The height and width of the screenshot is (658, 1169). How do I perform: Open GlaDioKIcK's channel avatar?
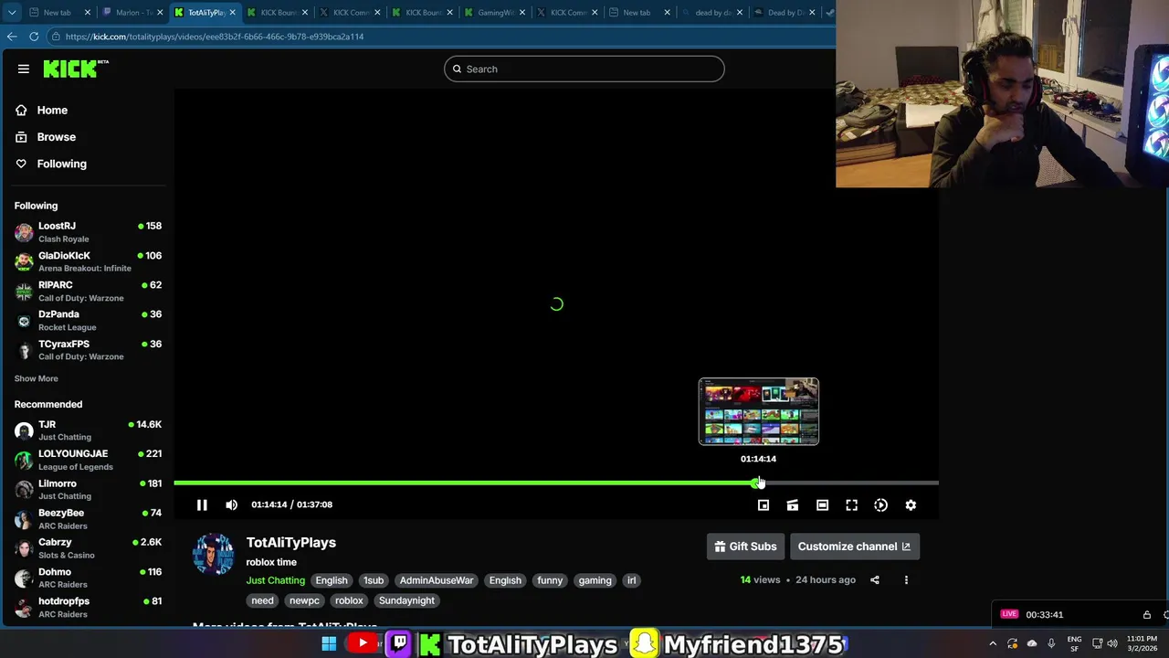tap(24, 261)
